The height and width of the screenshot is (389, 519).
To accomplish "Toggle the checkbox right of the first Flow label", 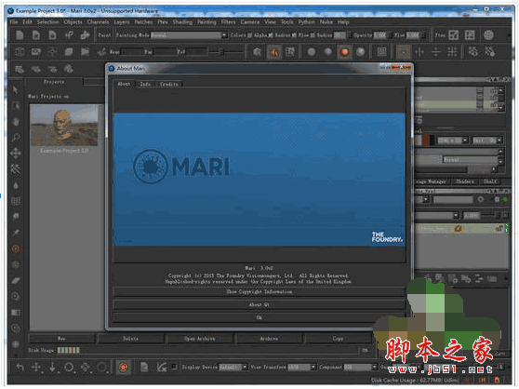I will point(313,35).
